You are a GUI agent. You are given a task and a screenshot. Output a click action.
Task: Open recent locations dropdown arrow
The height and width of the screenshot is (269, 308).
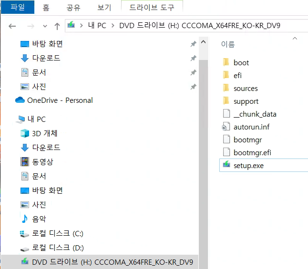coord(45,26)
